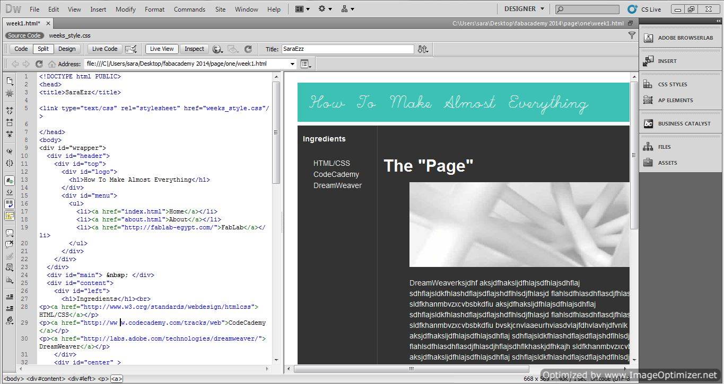The height and width of the screenshot is (384, 724).
Task: Outdent code icon
Action: click(x=10, y=309)
